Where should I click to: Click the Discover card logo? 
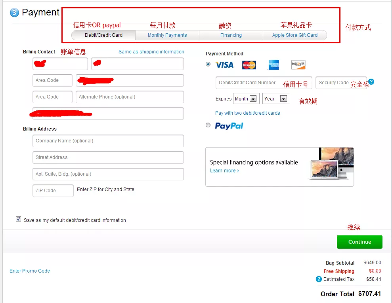298,64
